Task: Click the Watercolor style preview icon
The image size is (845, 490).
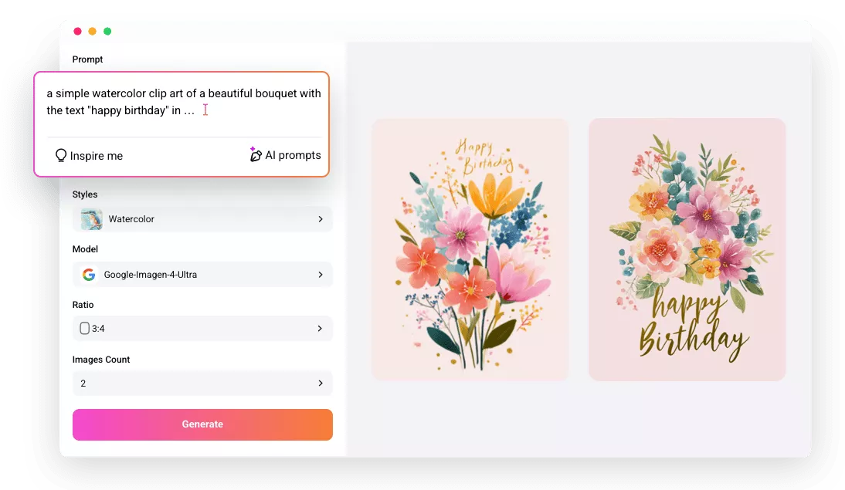Action: (x=90, y=218)
